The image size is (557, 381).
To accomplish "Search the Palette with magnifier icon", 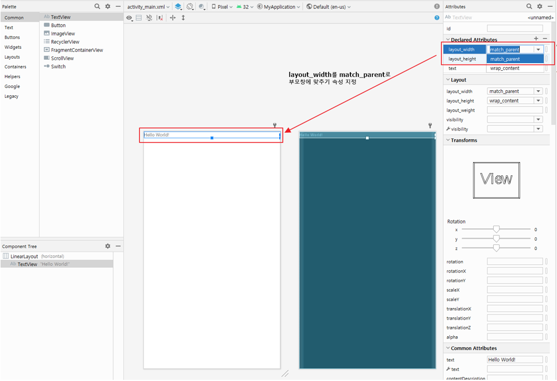I will 97,6.
